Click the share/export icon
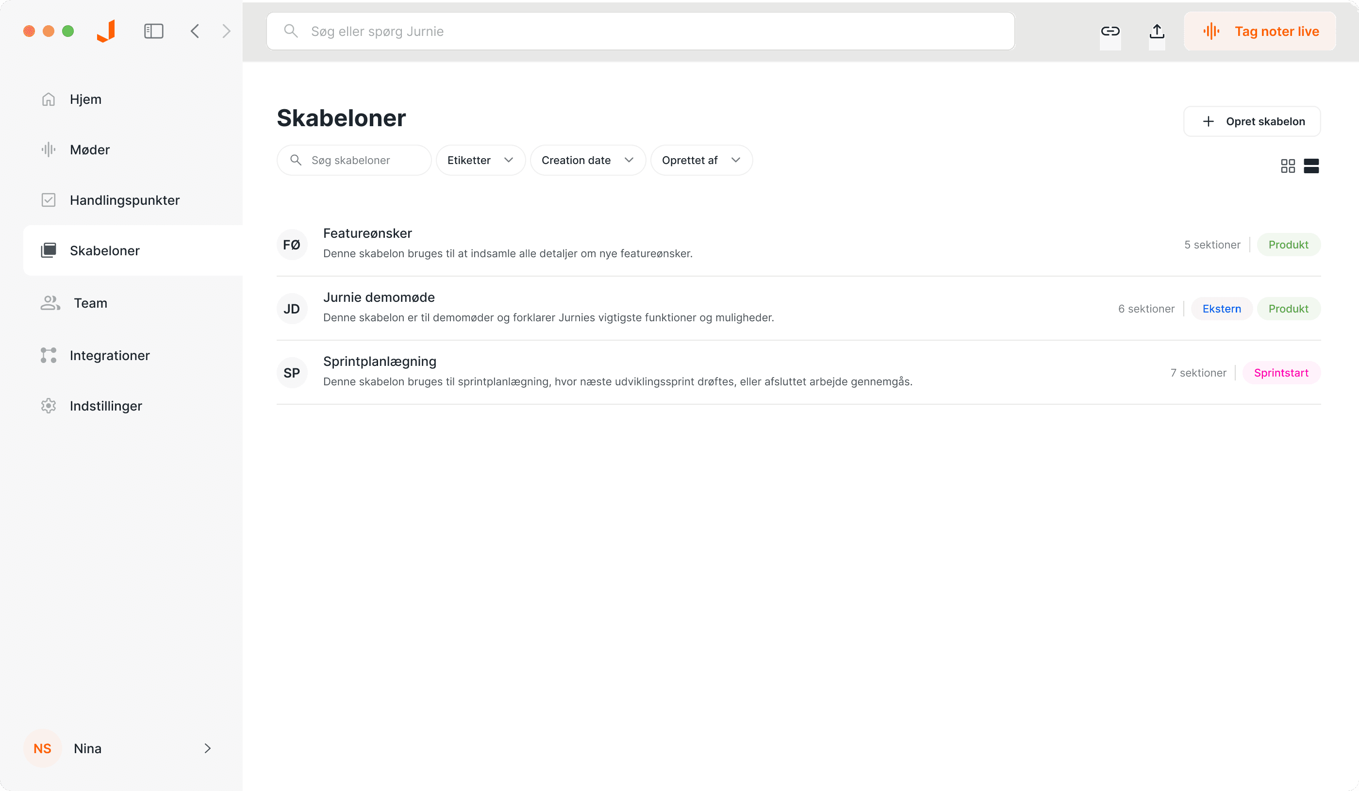 (x=1156, y=31)
